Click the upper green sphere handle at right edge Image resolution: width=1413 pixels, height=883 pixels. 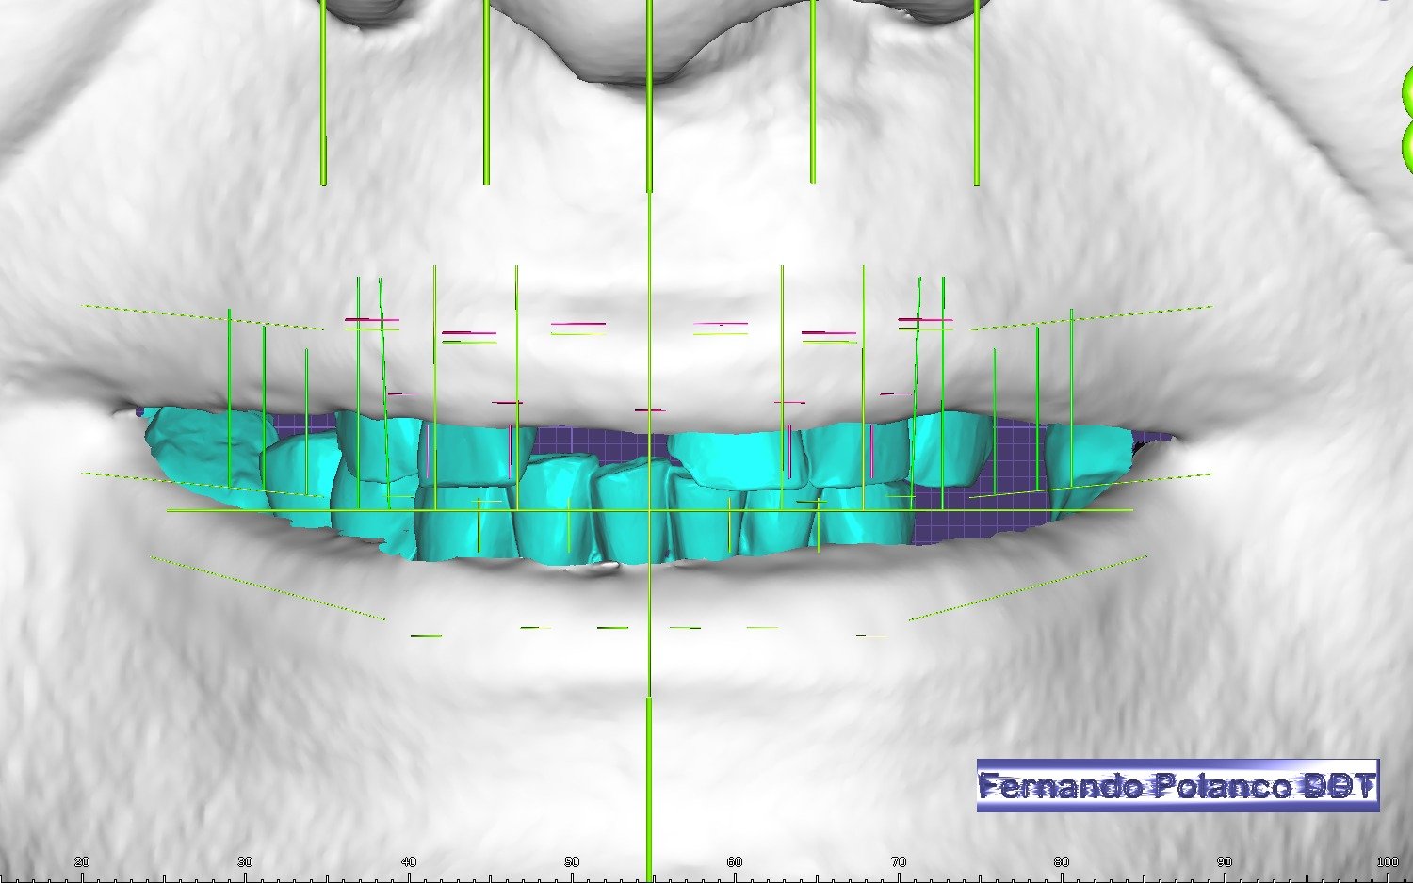coord(1406,94)
